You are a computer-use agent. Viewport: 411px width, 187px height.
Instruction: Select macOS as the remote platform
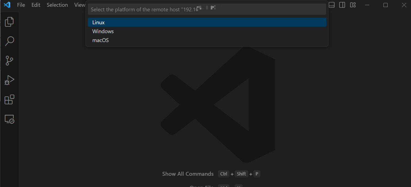click(x=207, y=40)
